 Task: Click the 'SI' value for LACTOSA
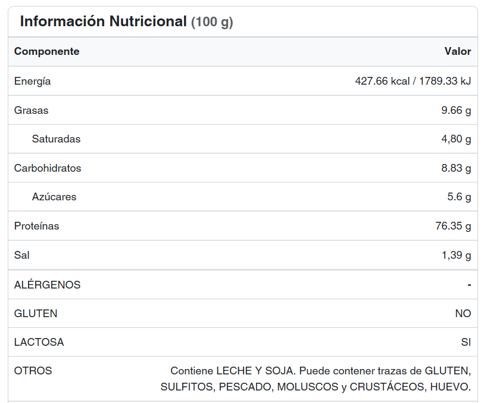466,342
